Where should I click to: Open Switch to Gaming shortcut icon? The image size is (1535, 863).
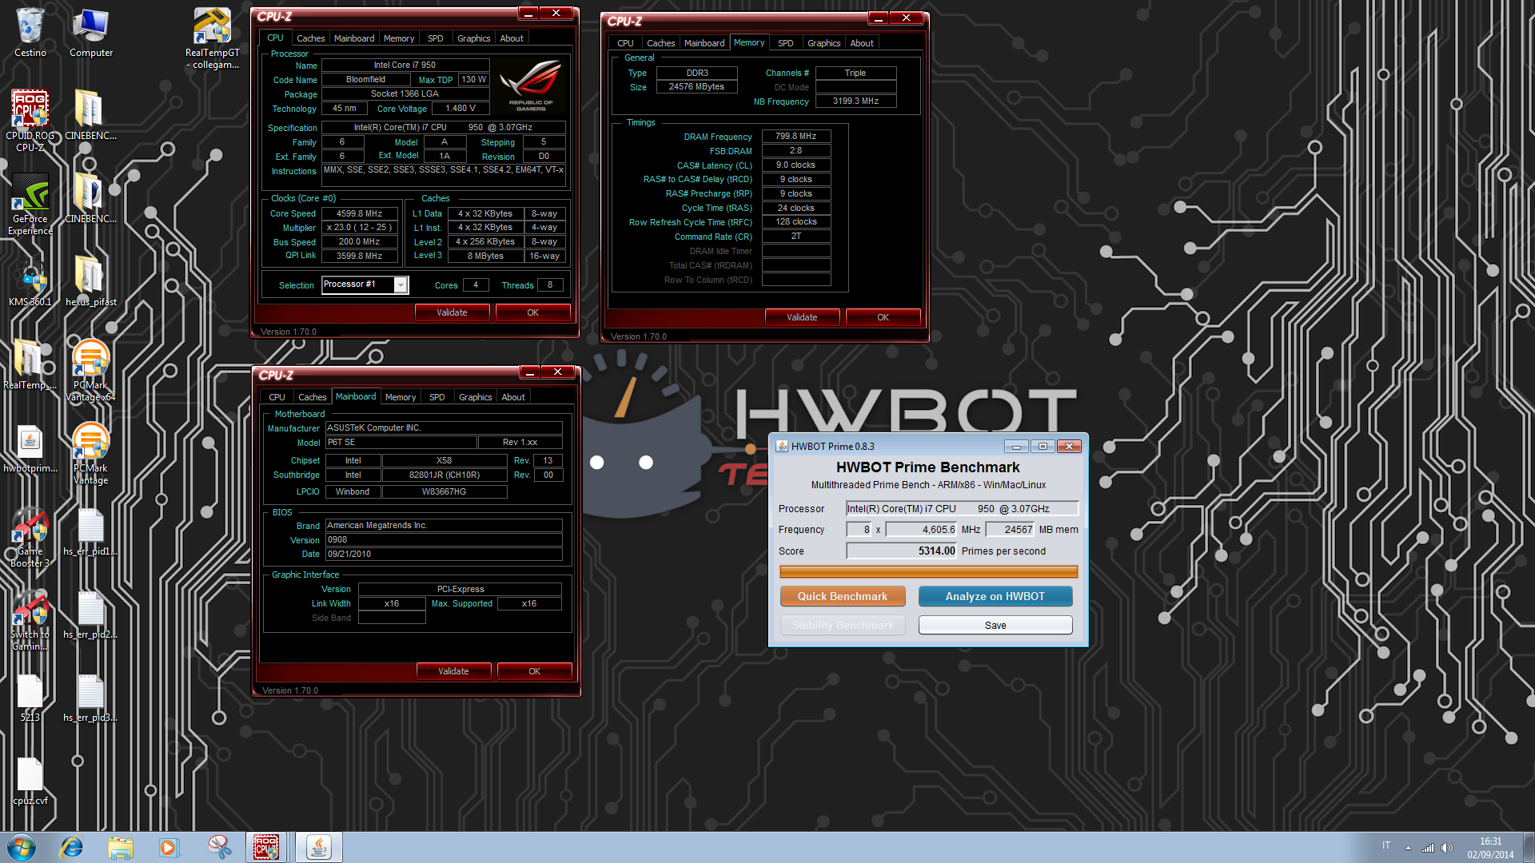coord(30,620)
